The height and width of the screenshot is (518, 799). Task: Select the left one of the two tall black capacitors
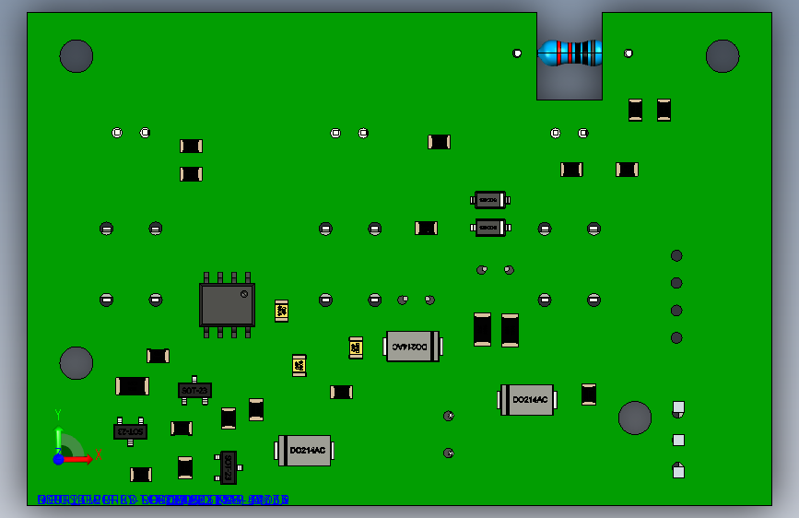pos(483,330)
